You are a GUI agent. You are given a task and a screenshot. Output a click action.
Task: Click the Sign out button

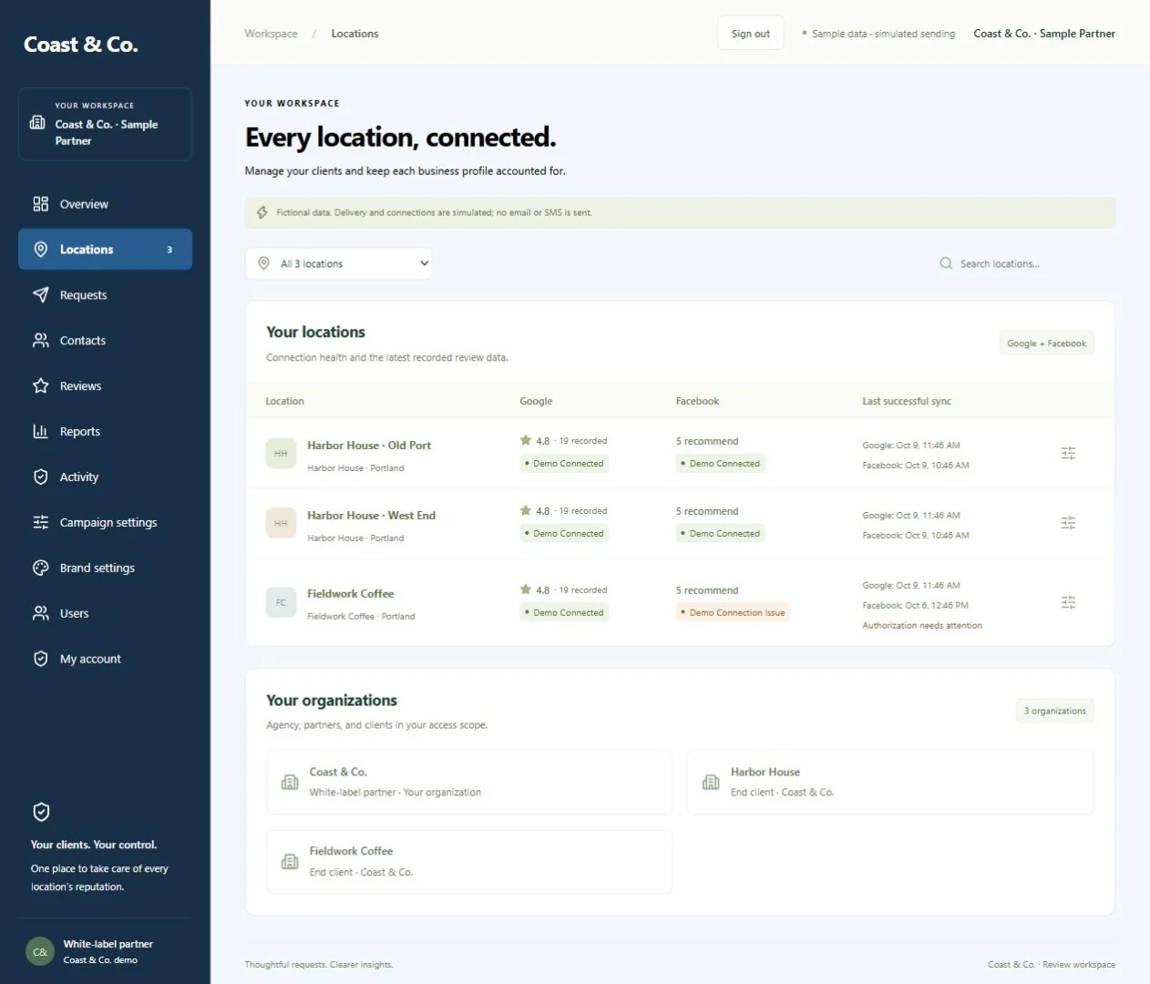(x=751, y=34)
